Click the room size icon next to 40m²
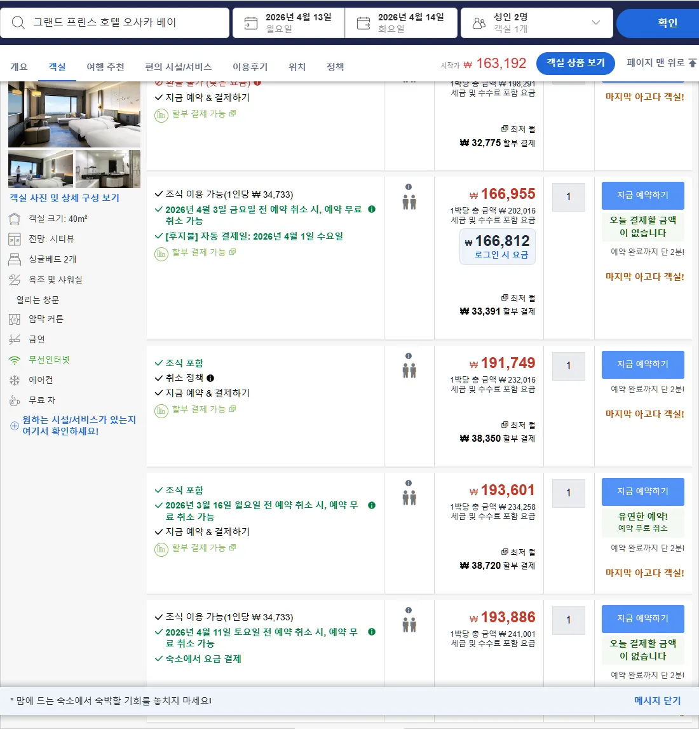The image size is (699, 729). pos(15,219)
